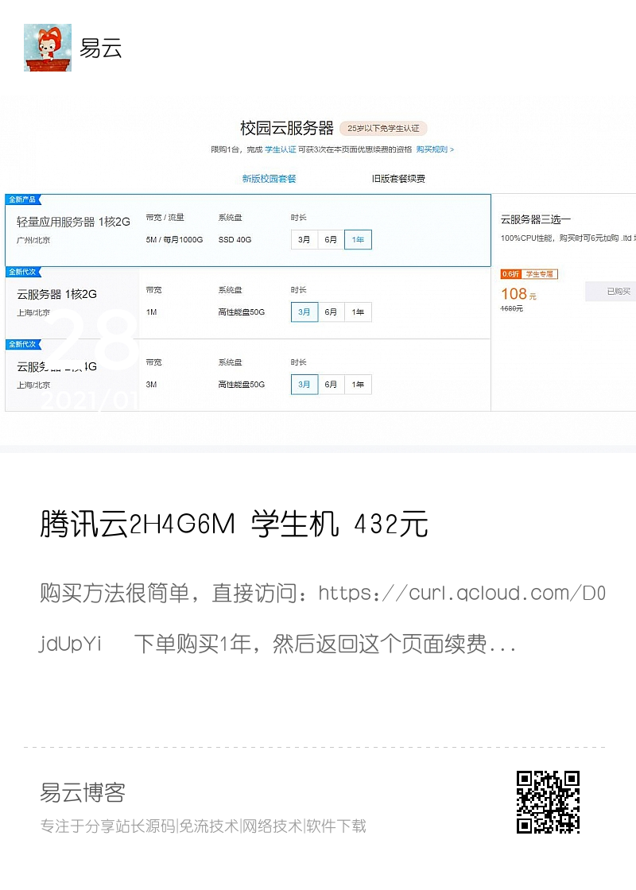Click the 已购买 button
636x890 pixels.
612,291
